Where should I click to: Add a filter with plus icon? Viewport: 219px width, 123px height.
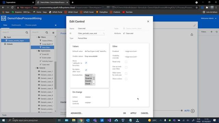[211, 32]
